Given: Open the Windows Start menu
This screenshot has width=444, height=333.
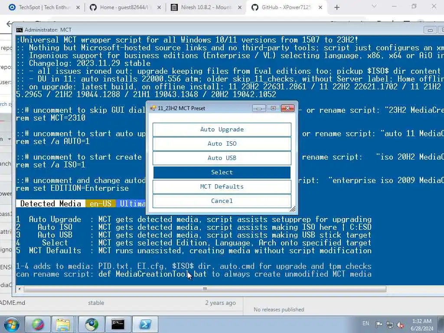Looking at the screenshot, I should coord(11,324).
